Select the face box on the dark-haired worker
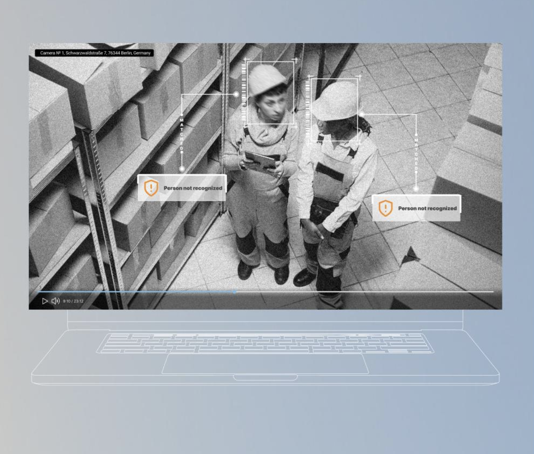The image size is (534, 454). point(334,109)
